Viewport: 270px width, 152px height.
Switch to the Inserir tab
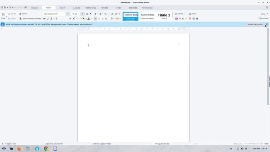coord(62,8)
